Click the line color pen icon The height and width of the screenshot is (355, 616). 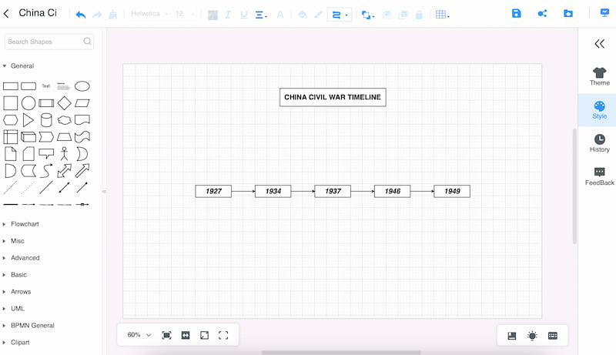tap(318, 15)
